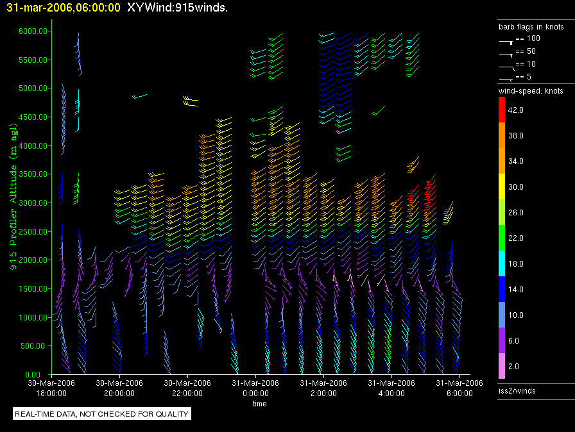Click the 915 Profiler Altitude axis title

13,197
